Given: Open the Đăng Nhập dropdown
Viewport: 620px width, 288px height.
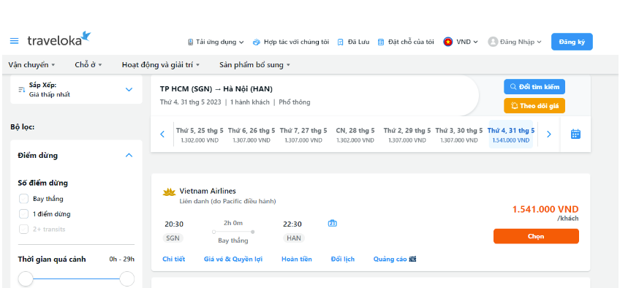Looking at the screenshot, I should [x=515, y=42].
